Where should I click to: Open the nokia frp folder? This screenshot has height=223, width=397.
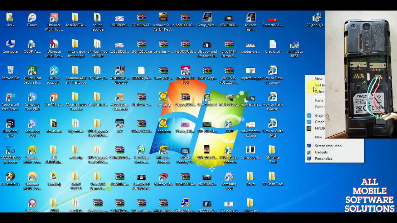(76, 152)
